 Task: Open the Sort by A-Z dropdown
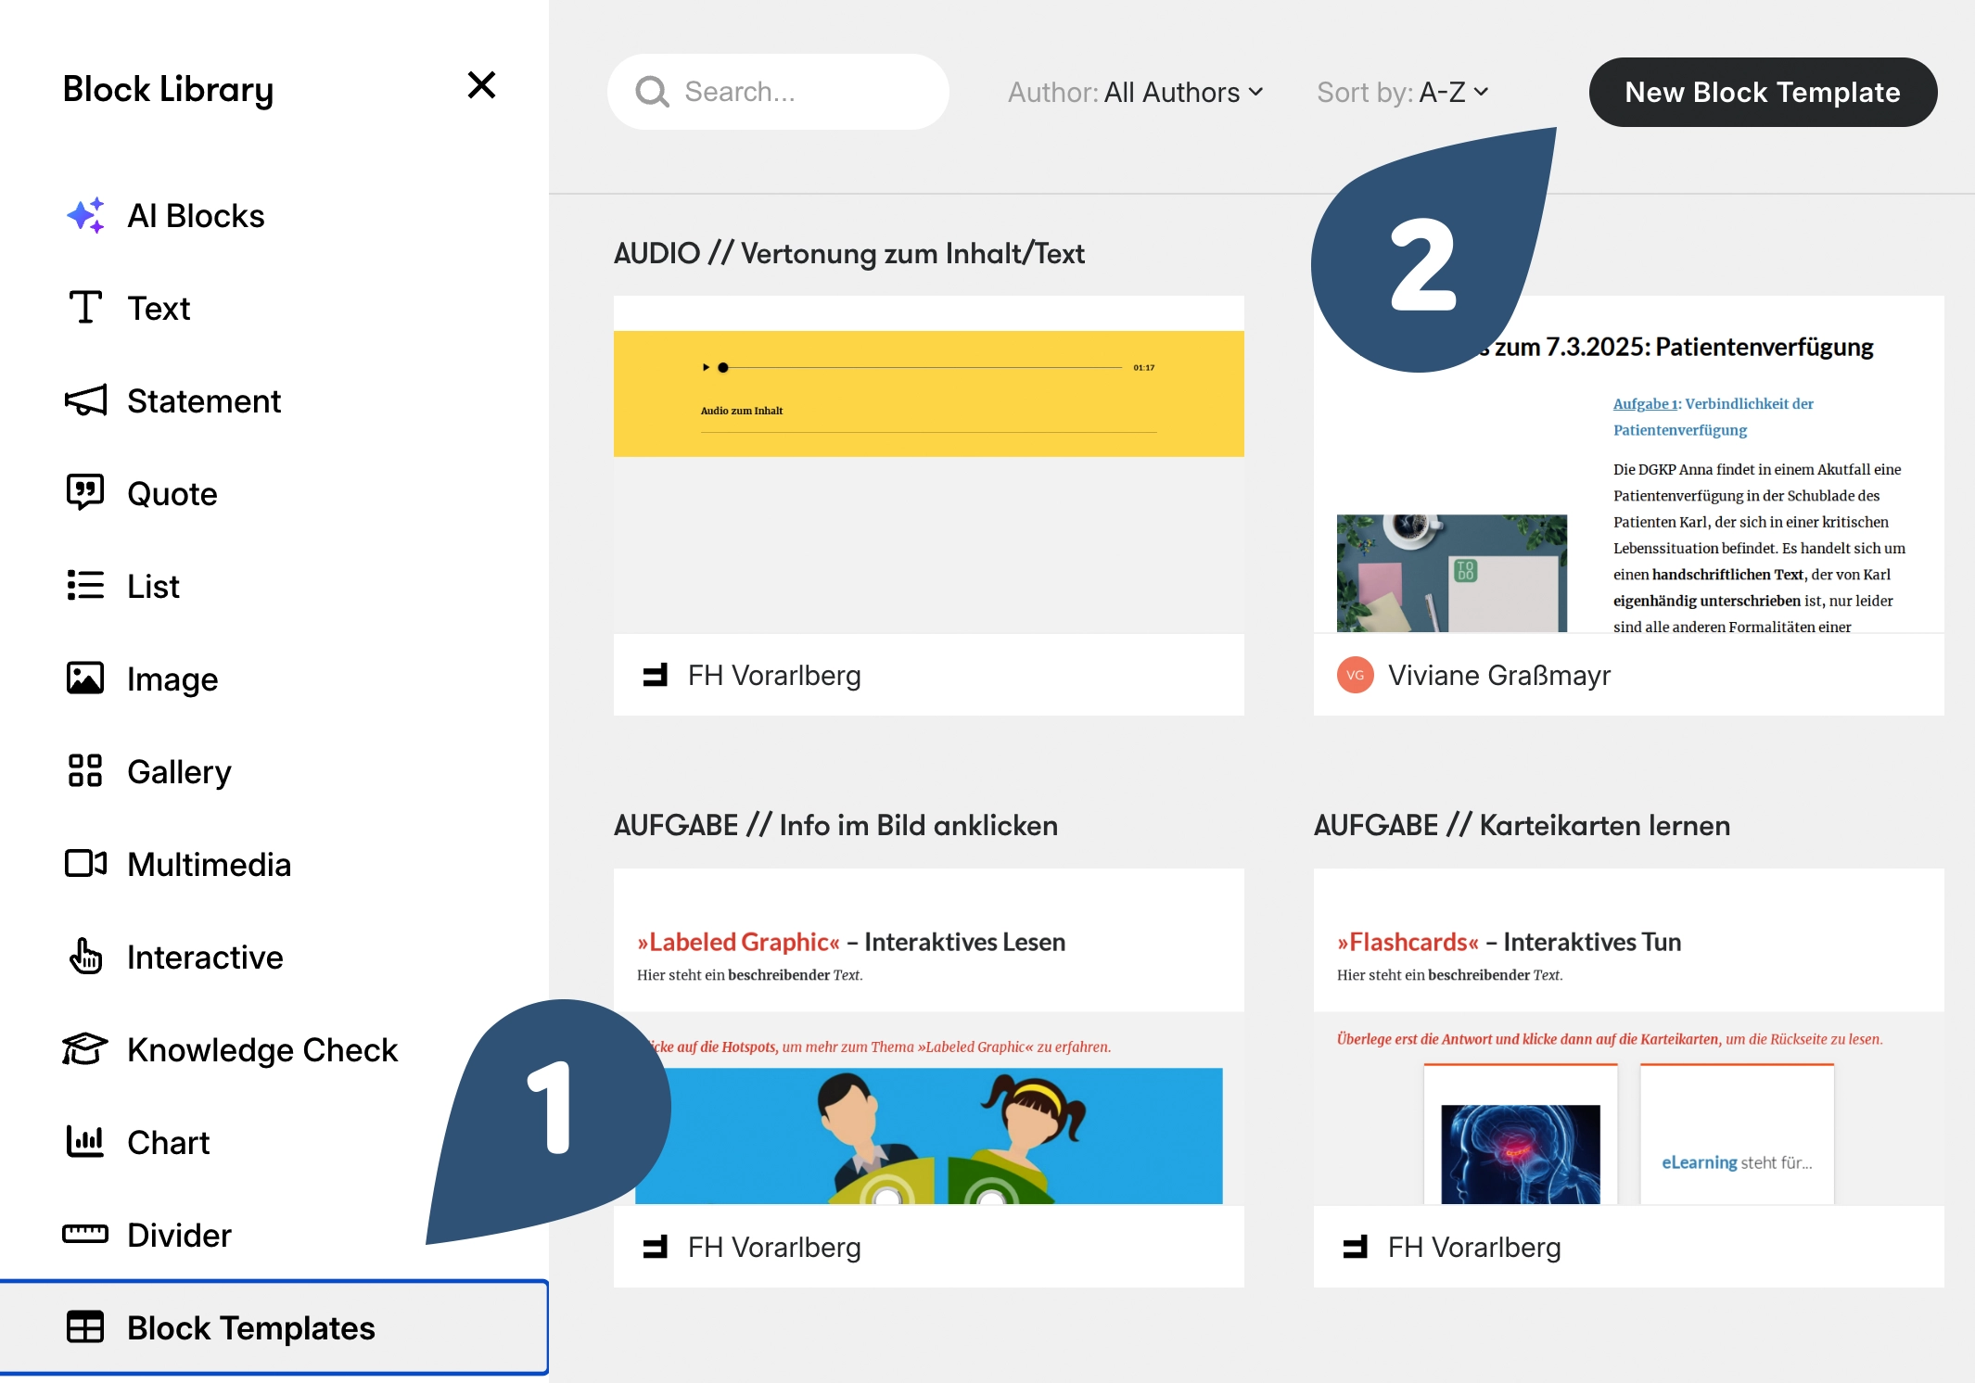click(x=1402, y=92)
